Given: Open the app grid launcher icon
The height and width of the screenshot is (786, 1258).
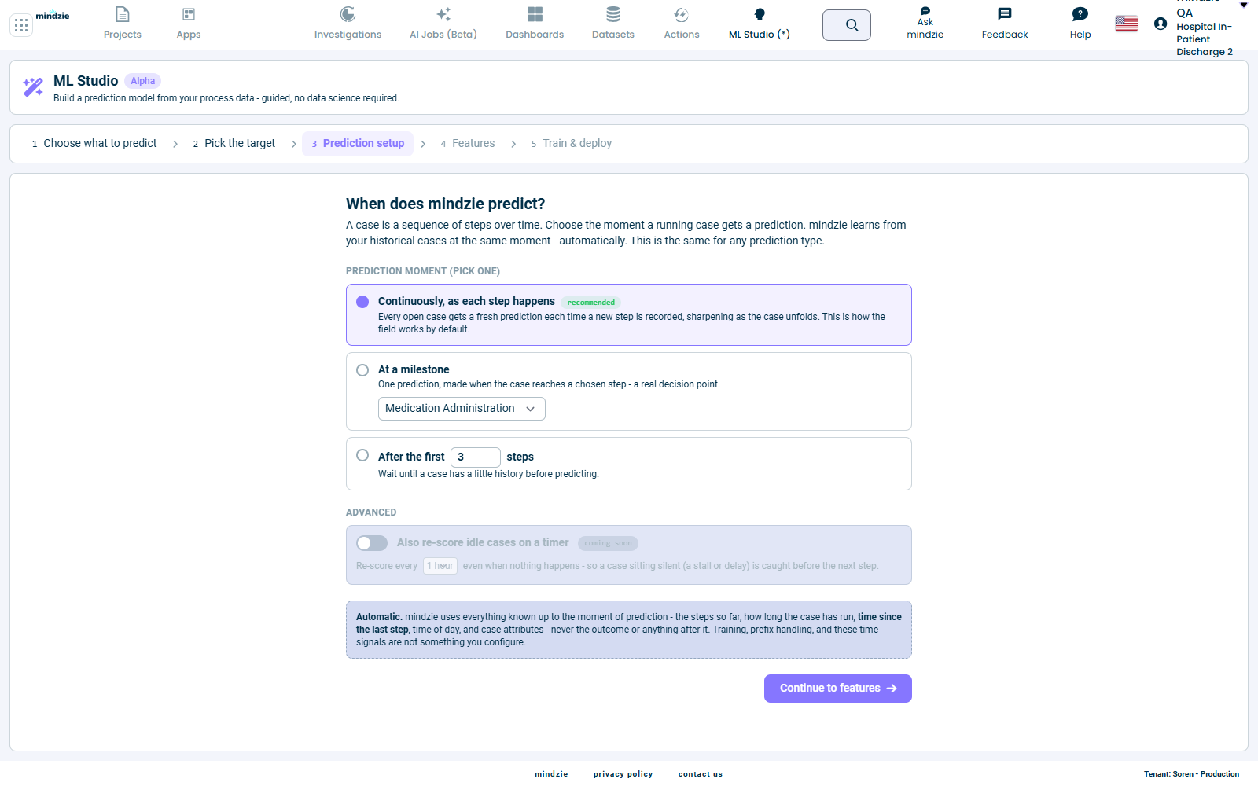Looking at the screenshot, I should coord(21,25).
